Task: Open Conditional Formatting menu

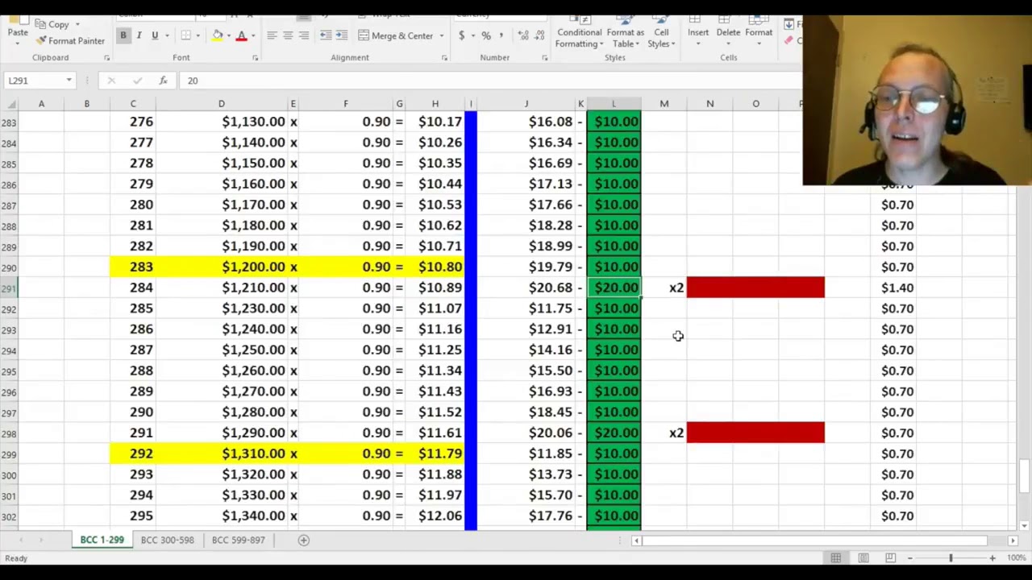Action: (x=579, y=32)
